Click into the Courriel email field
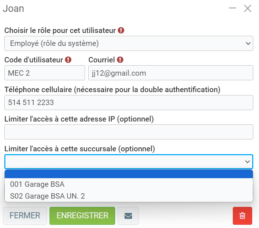This screenshot has width=259, height=228. pos(171,73)
